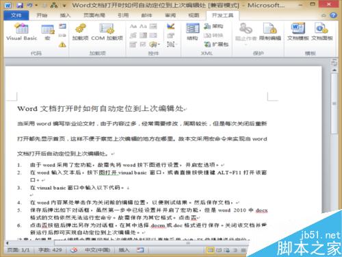
Task: Click the 转换 transform button
Action: [213, 35]
